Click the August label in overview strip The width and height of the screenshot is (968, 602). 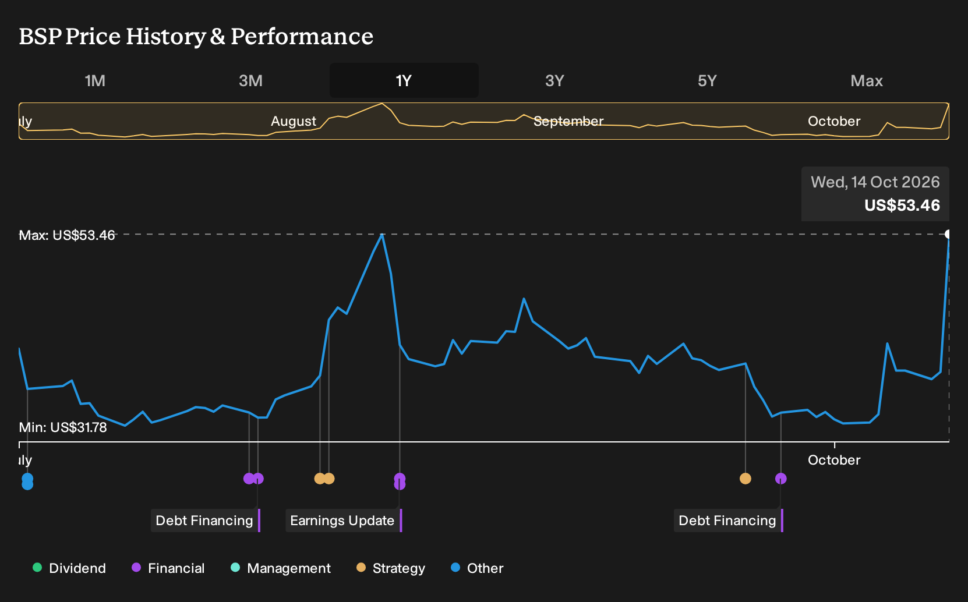tap(294, 121)
